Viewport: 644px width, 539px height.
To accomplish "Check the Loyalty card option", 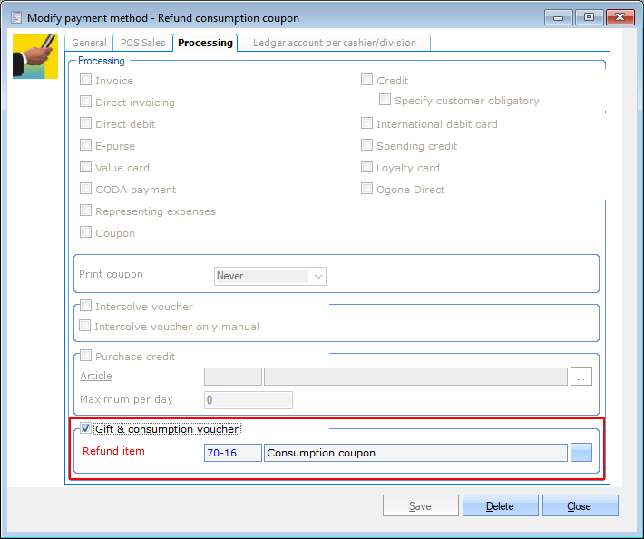I will click(x=367, y=168).
